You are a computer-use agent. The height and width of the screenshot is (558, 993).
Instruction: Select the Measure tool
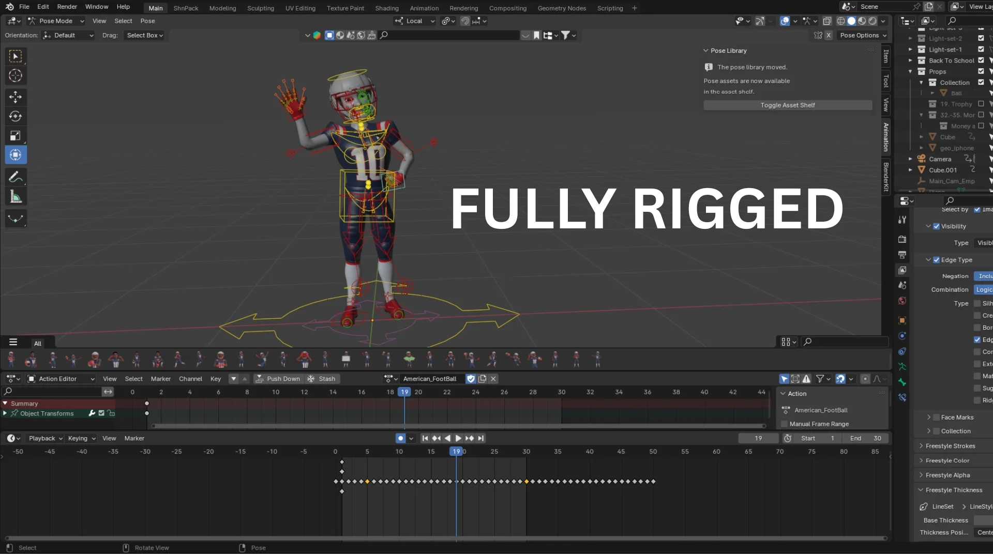pyautogui.click(x=16, y=196)
